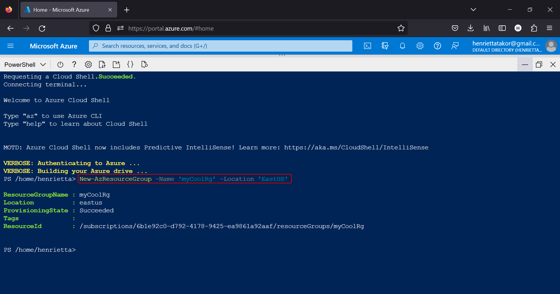The image size is (560, 294).
Task: Open the Cloud Shell curly-braces editor
Action: click(x=130, y=64)
